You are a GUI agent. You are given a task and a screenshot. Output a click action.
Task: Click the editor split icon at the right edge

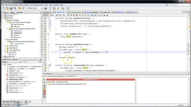pos(189,15)
